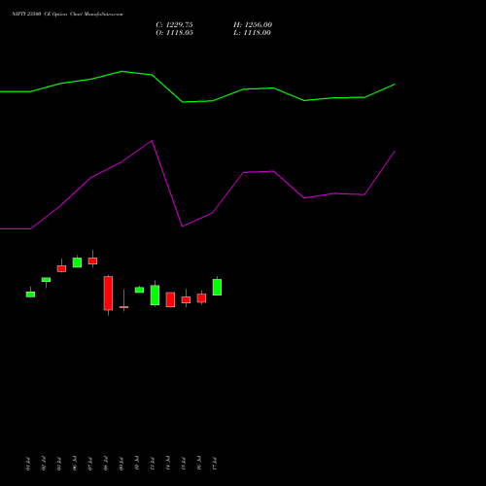486x486 pixels.
Task: Click the thin doji candle above 09 Jul
Action: [x=123, y=307]
